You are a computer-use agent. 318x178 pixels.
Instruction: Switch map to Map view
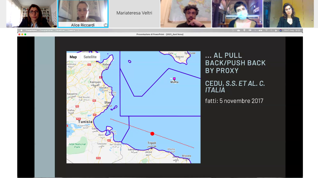click(73, 57)
